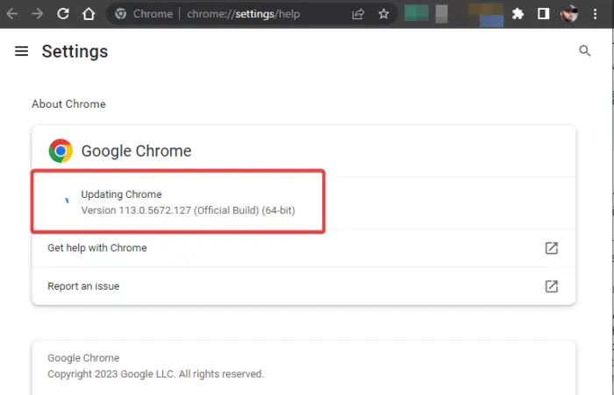Search settings with magnifier icon
This screenshot has width=614, height=395.
tap(585, 51)
